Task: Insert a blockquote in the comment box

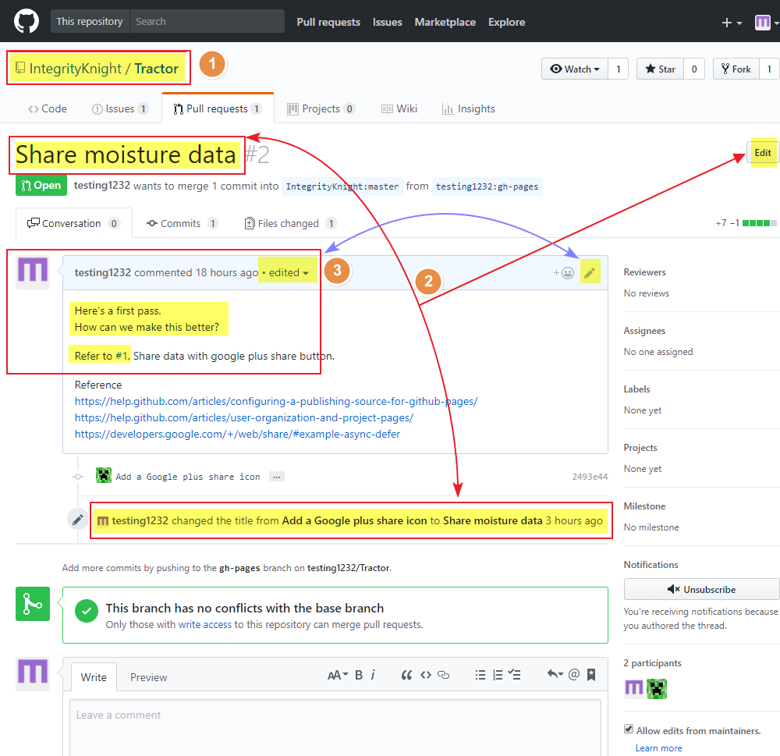Action: tap(406, 676)
